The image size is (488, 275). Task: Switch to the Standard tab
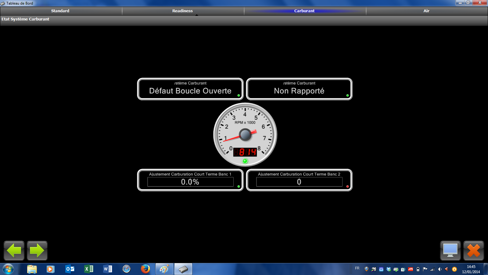60,11
